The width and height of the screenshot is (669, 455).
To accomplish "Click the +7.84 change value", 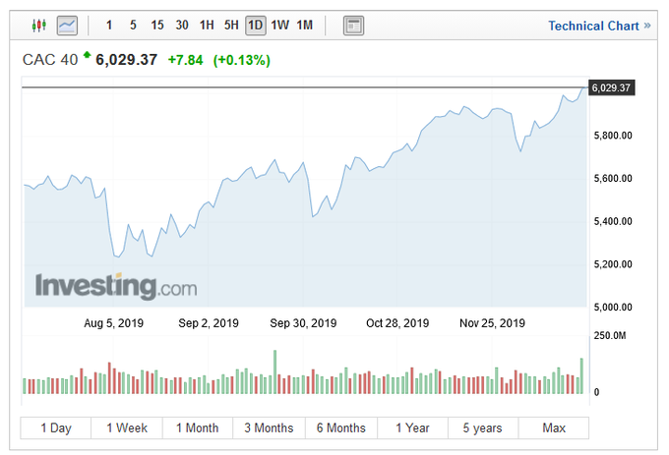I will coord(185,60).
